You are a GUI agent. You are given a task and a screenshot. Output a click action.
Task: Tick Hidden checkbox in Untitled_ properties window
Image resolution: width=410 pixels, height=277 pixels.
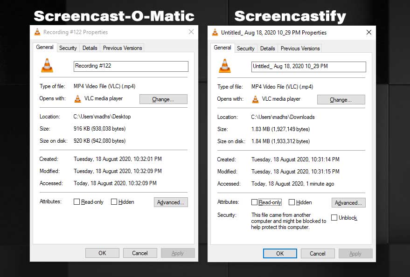292,202
